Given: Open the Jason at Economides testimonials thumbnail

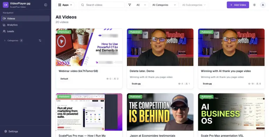Looking at the screenshot, I should tap(160, 112).
